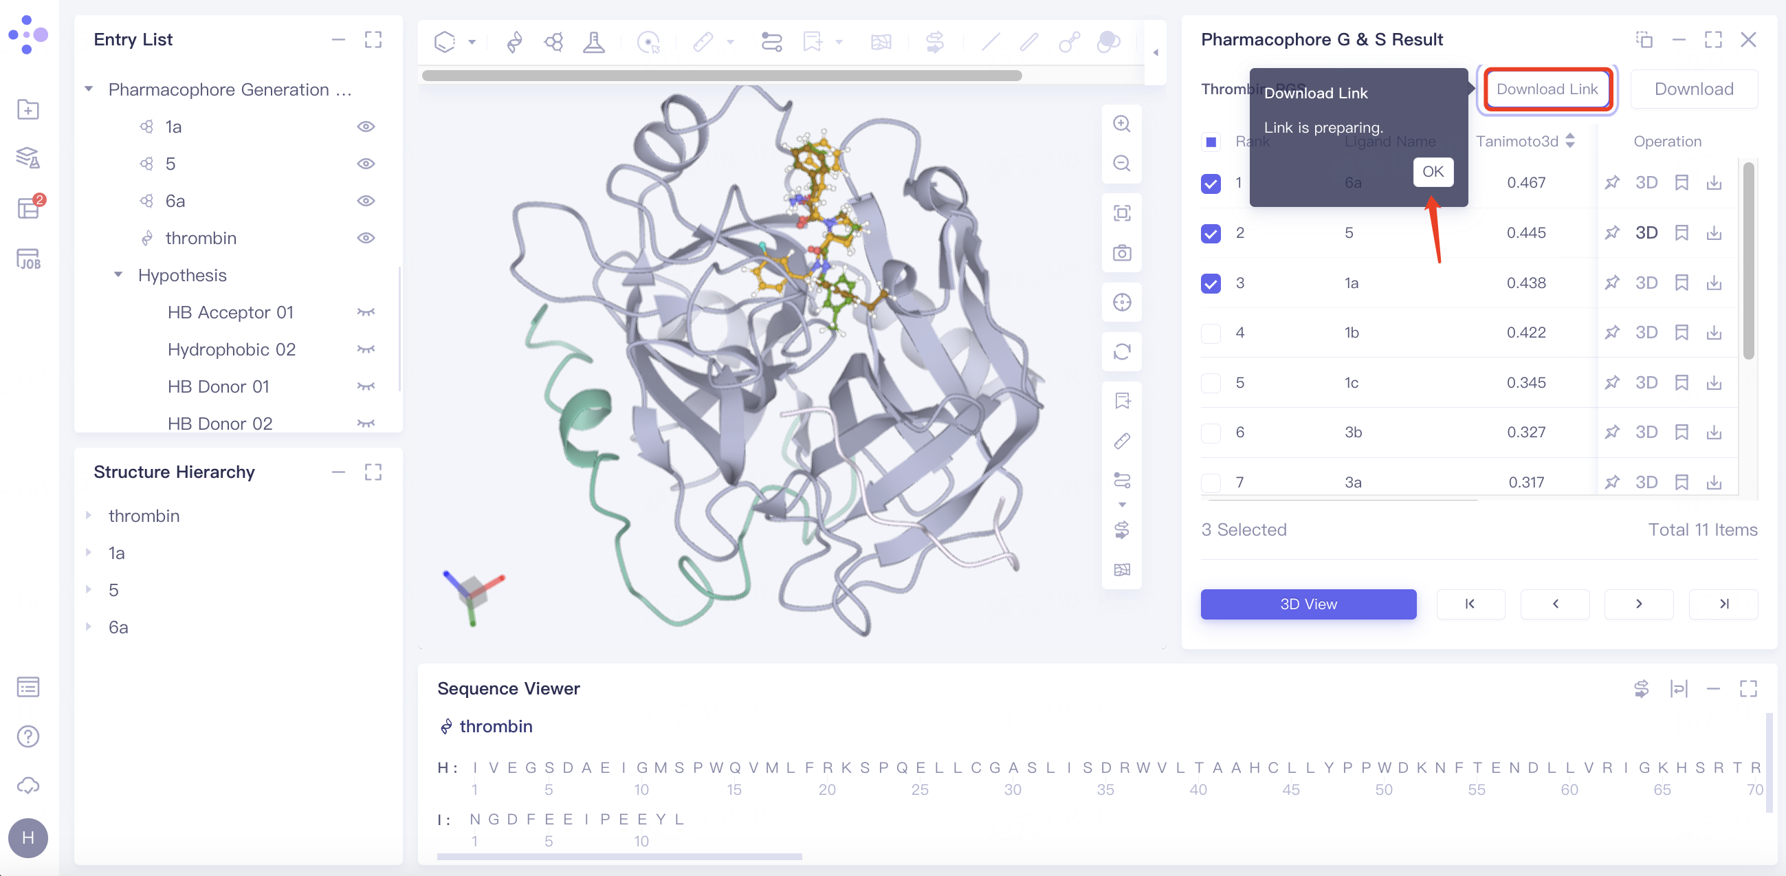Uncheck the checkbox for rank 2
The width and height of the screenshot is (1786, 876).
pyautogui.click(x=1211, y=233)
